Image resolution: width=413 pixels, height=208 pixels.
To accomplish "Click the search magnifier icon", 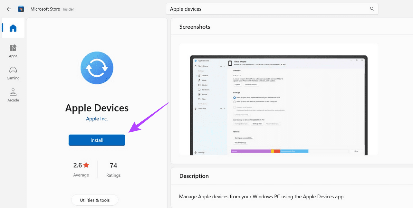I will click(x=372, y=9).
